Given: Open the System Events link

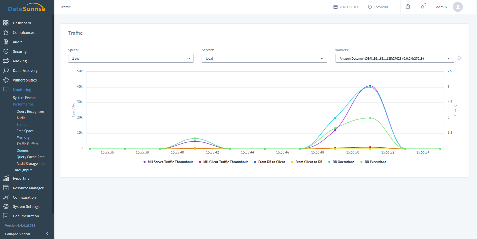Looking at the screenshot, I should coord(24,98).
